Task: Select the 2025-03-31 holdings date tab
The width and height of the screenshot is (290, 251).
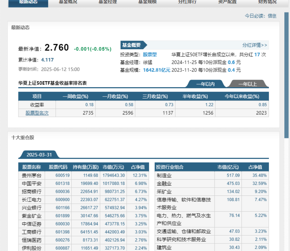Action: (39, 155)
